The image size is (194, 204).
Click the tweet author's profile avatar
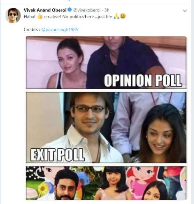click(13, 16)
